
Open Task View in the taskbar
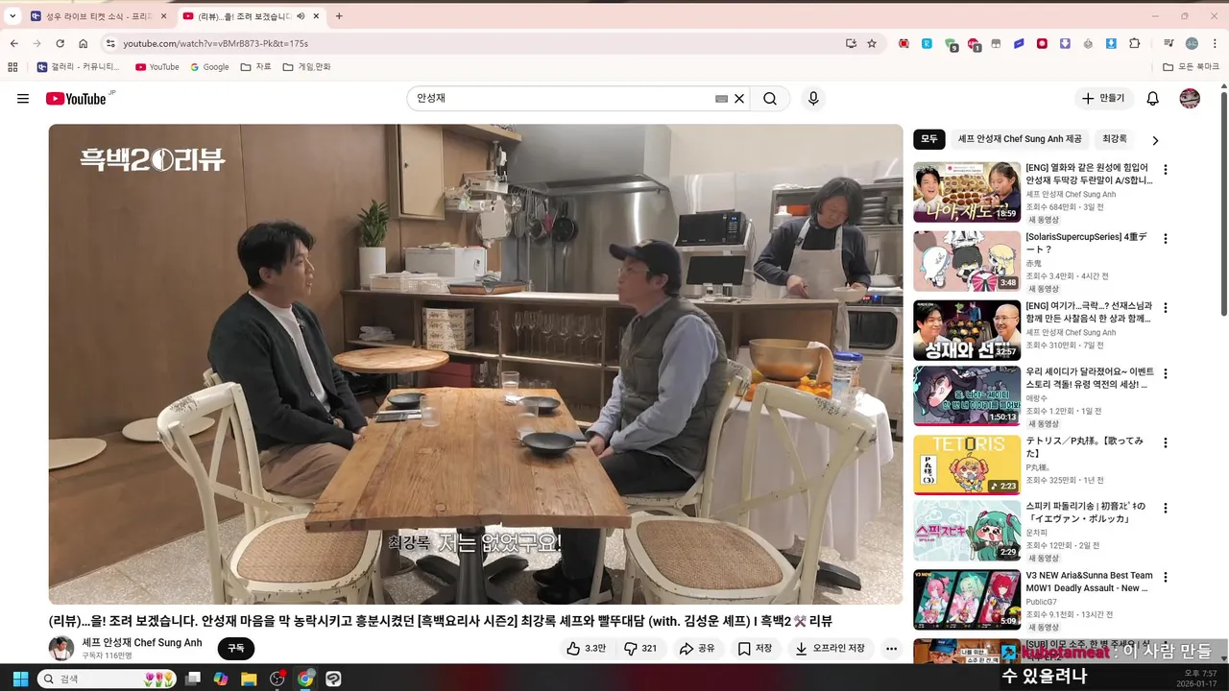193,679
